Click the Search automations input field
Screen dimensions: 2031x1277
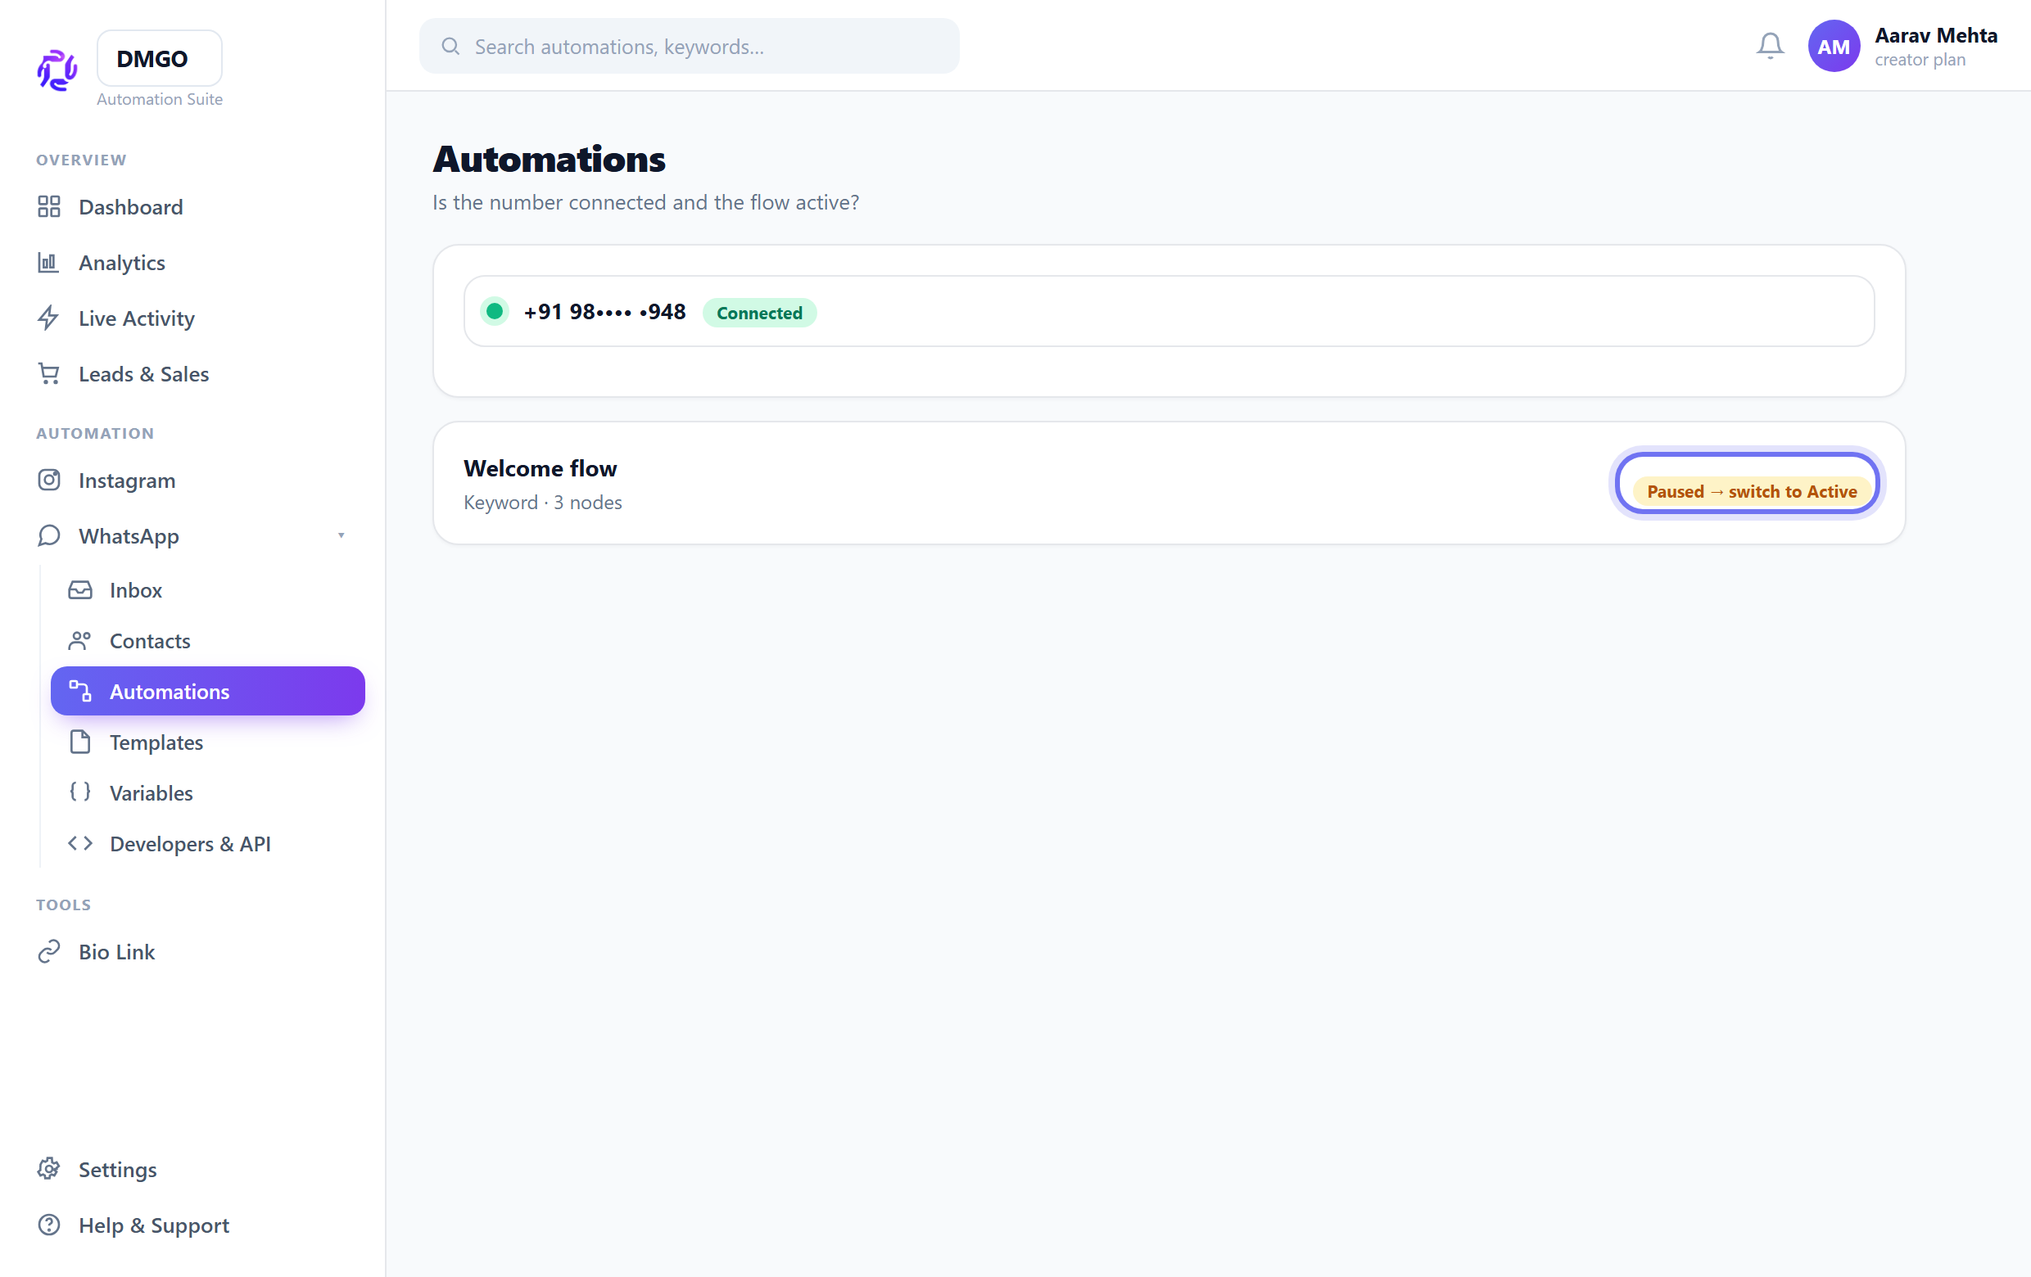(x=689, y=47)
